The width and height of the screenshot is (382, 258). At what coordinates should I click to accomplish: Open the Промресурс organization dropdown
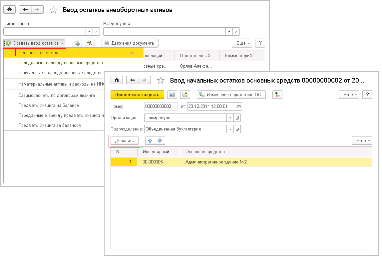click(x=230, y=118)
